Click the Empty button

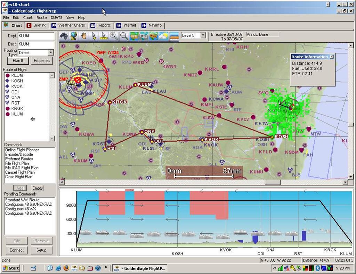[38, 188]
